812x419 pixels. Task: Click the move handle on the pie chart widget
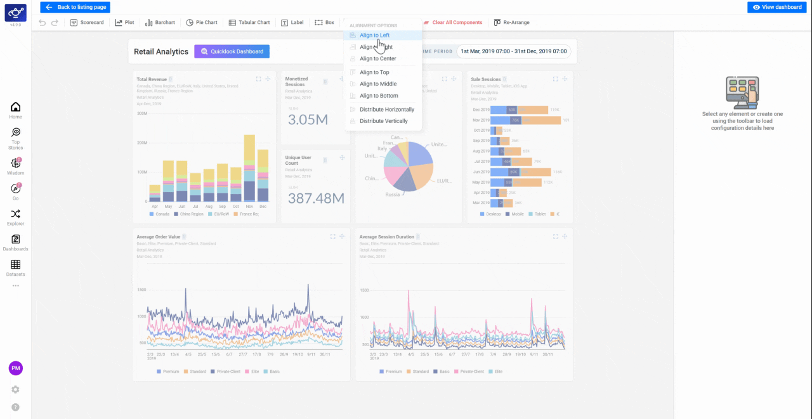453,79
